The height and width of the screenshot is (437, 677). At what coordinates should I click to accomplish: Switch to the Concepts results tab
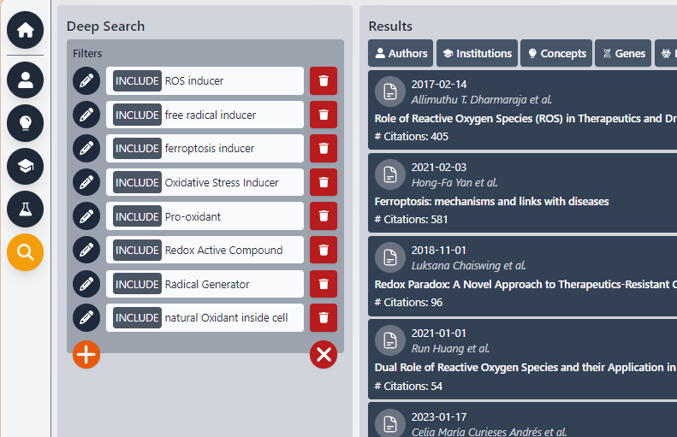coord(556,53)
